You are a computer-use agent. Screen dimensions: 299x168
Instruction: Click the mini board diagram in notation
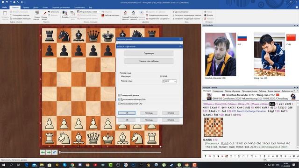pyautogui.click(x=214, y=127)
